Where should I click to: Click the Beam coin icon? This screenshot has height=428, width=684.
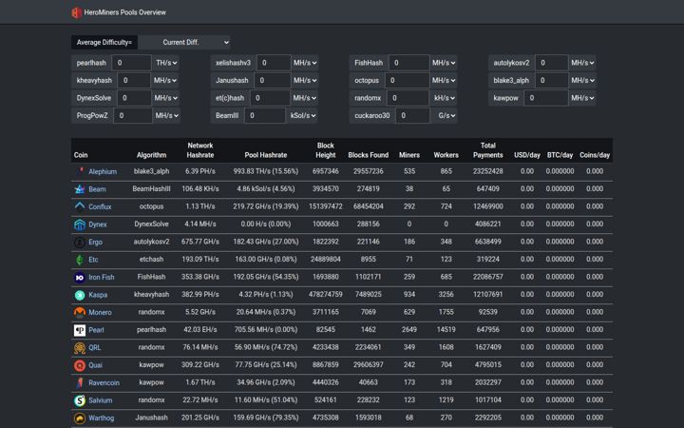(80, 189)
